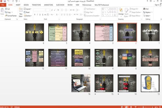Click the Reset slide button
Screen dimensions: 162x108
point(27,12)
